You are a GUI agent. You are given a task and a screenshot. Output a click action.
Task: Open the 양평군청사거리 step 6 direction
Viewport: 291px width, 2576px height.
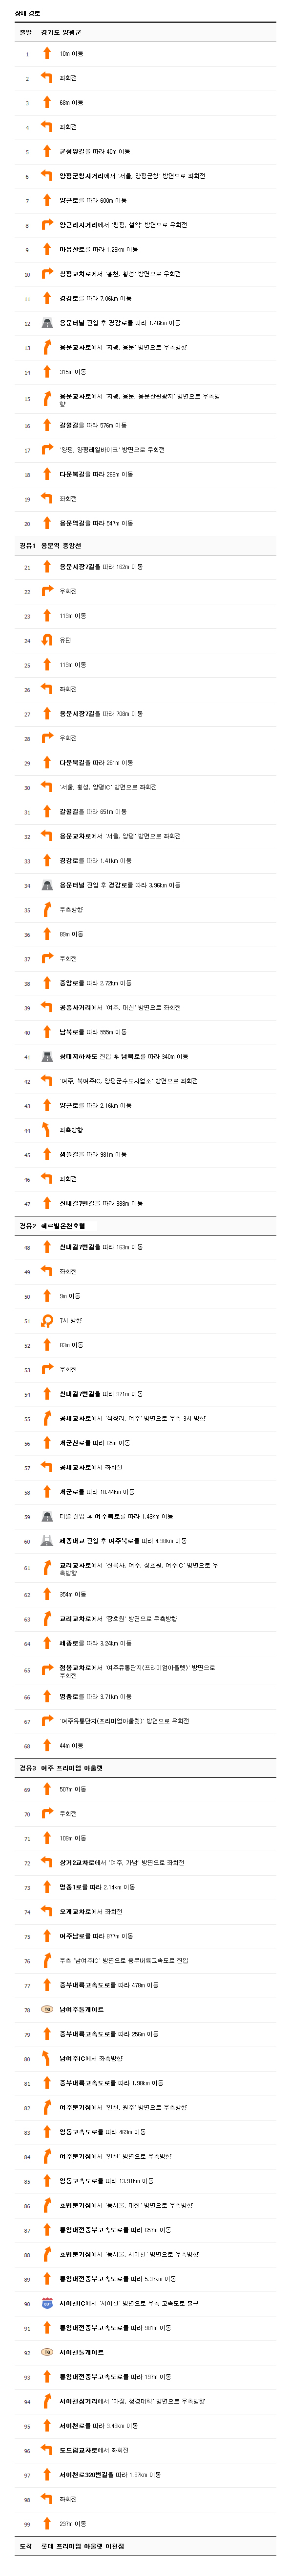132,176
